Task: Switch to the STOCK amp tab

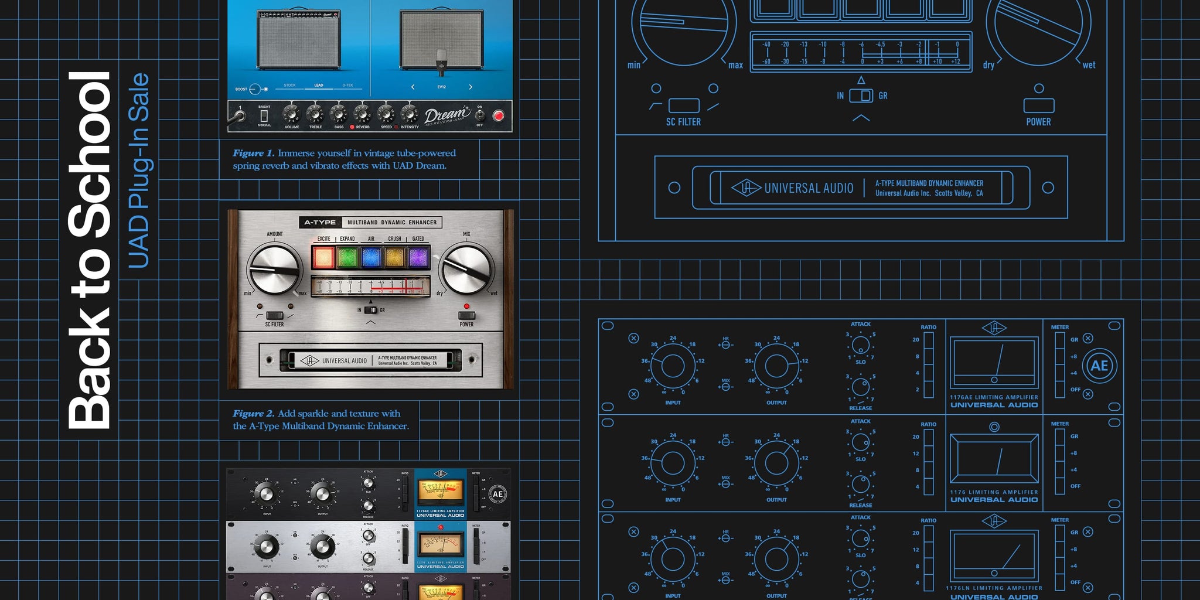Action: pyautogui.click(x=289, y=86)
